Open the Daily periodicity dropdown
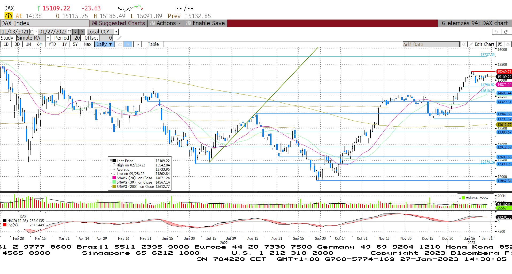The height and width of the screenshot is (274, 512). coord(104,44)
